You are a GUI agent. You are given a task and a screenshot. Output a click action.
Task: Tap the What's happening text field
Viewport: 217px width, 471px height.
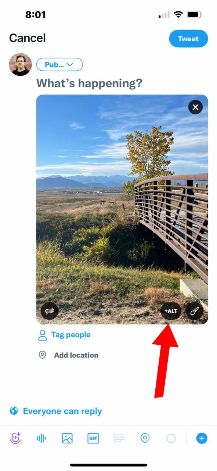(x=89, y=83)
